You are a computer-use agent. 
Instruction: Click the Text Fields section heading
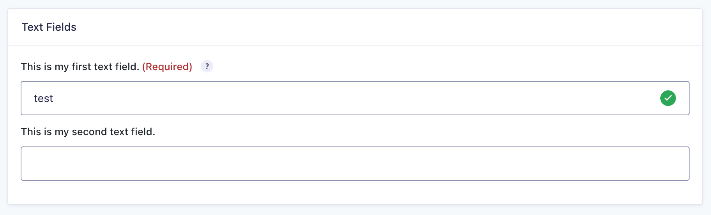[49, 27]
